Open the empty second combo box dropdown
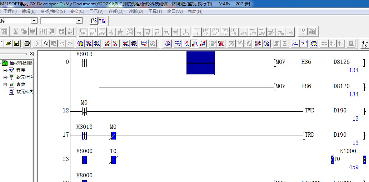 pos(79,21)
